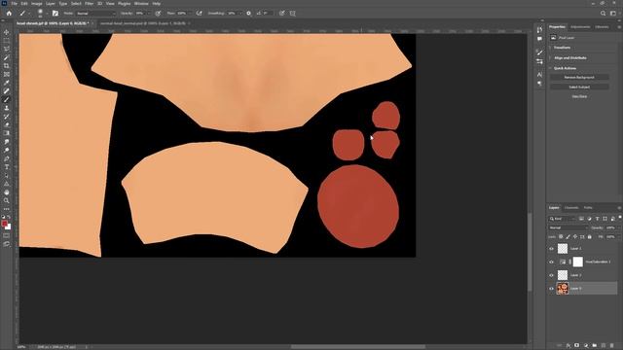
Task: Lock all layer attributes padlock icon
Action: click(x=590, y=237)
